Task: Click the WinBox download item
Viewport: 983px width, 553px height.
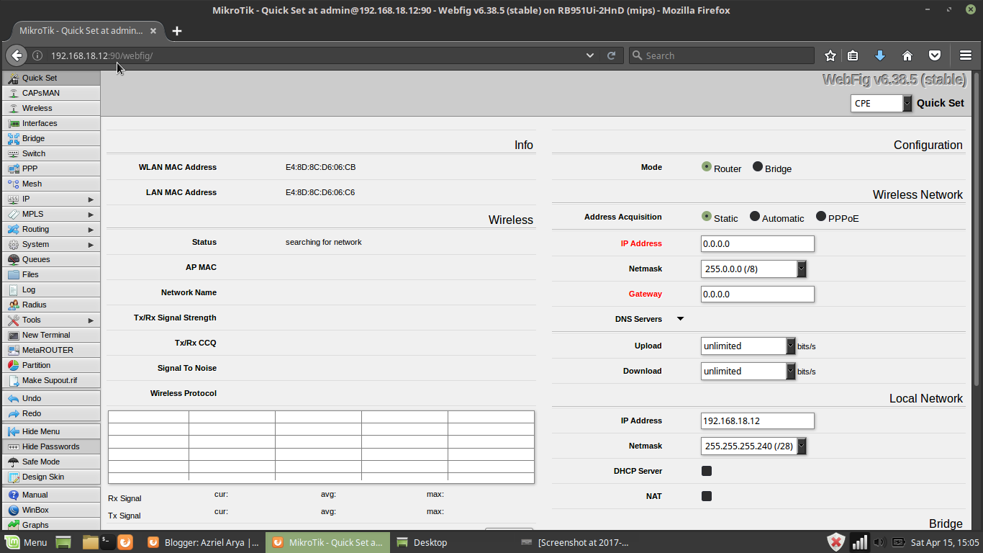Action: click(x=50, y=510)
